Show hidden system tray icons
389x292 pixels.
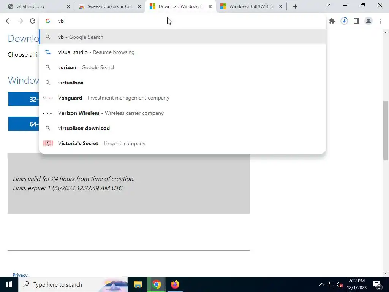tap(321, 284)
